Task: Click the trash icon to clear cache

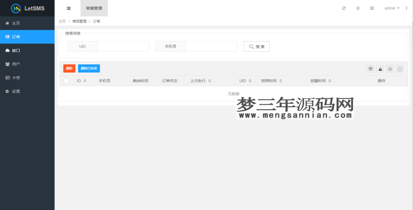Action: (x=358, y=8)
